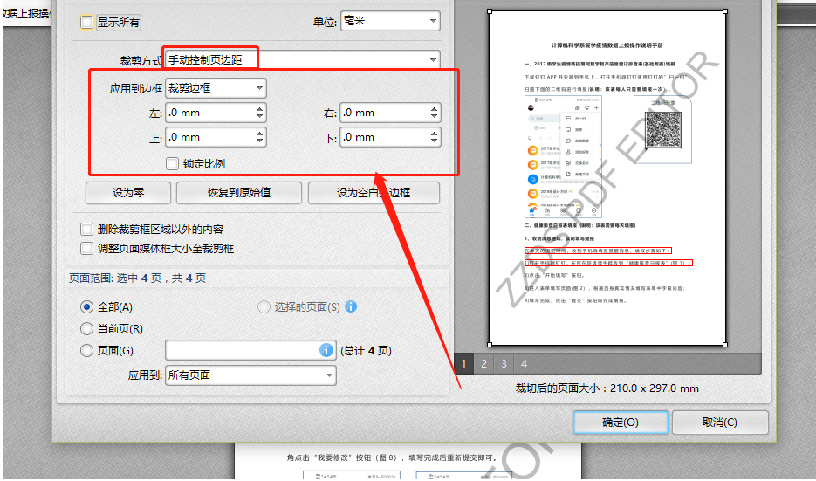The height and width of the screenshot is (481, 816).
Task: Click the 恢复到原始值 button
Action: click(x=239, y=193)
